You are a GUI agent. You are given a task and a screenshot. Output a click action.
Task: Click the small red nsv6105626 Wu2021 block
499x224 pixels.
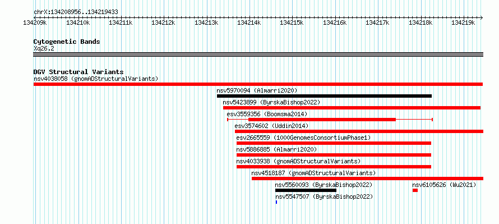415,190
